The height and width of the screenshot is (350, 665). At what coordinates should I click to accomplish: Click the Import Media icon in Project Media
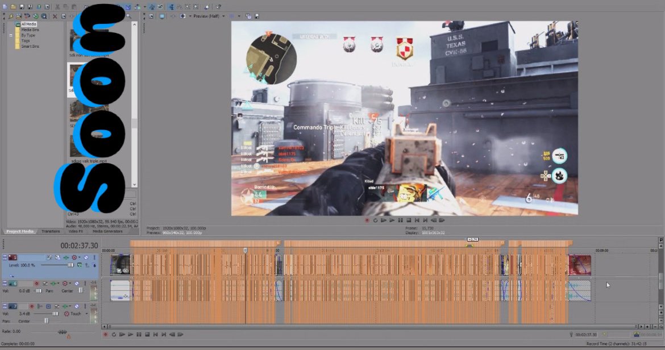[19, 16]
